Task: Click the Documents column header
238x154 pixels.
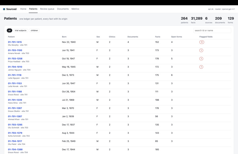Action: tap(133, 37)
